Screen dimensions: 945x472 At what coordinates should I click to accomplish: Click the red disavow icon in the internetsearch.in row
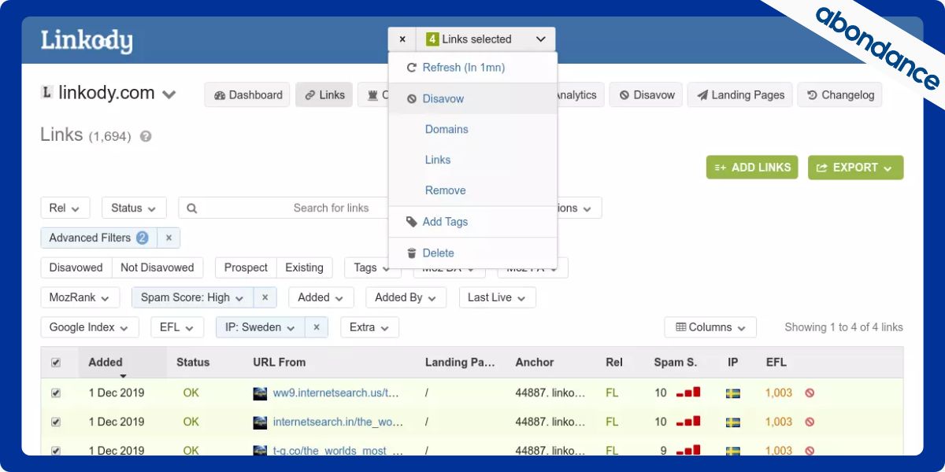tap(810, 422)
